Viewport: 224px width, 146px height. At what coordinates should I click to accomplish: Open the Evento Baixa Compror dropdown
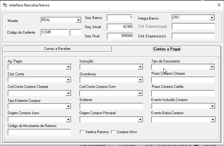(x=213, y=119)
